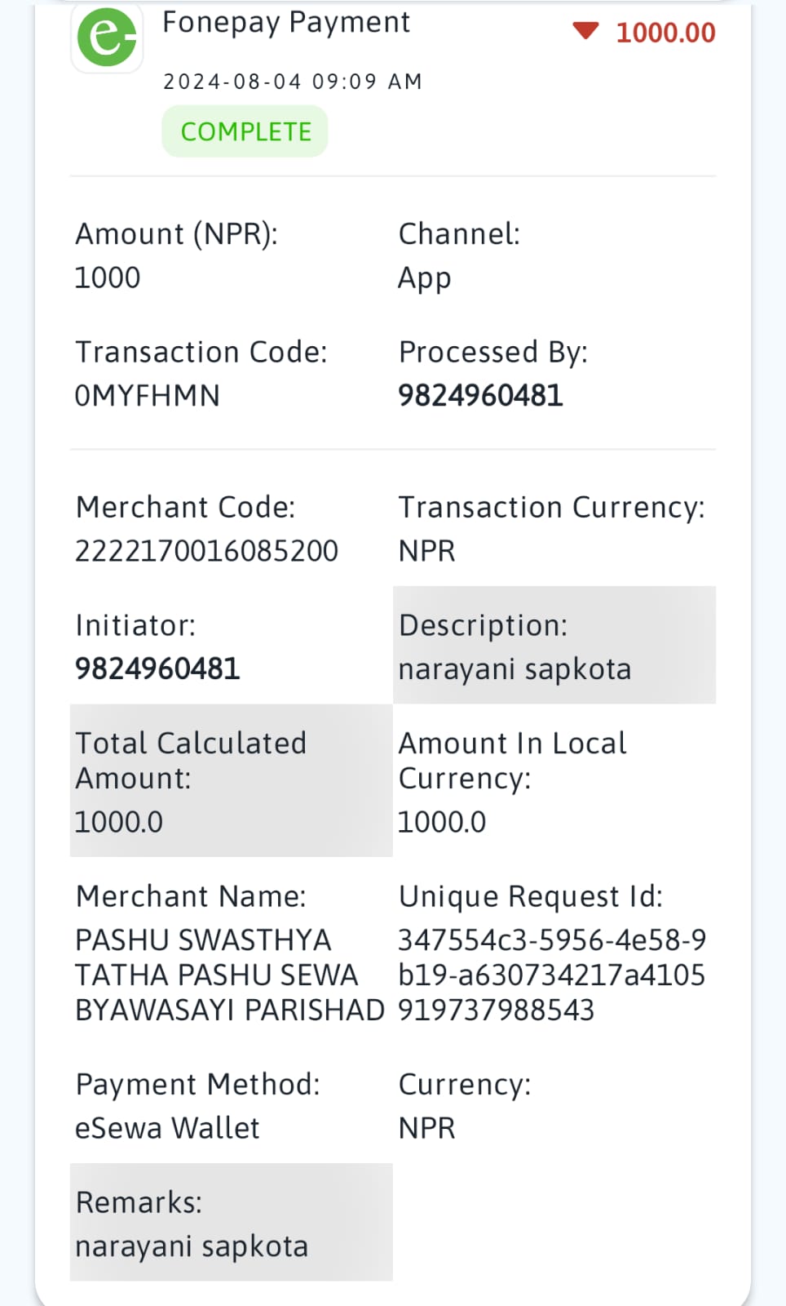Click the Amount (NPR) 1000 value
This screenshot has height=1306, width=786.
tap(108, 278)
